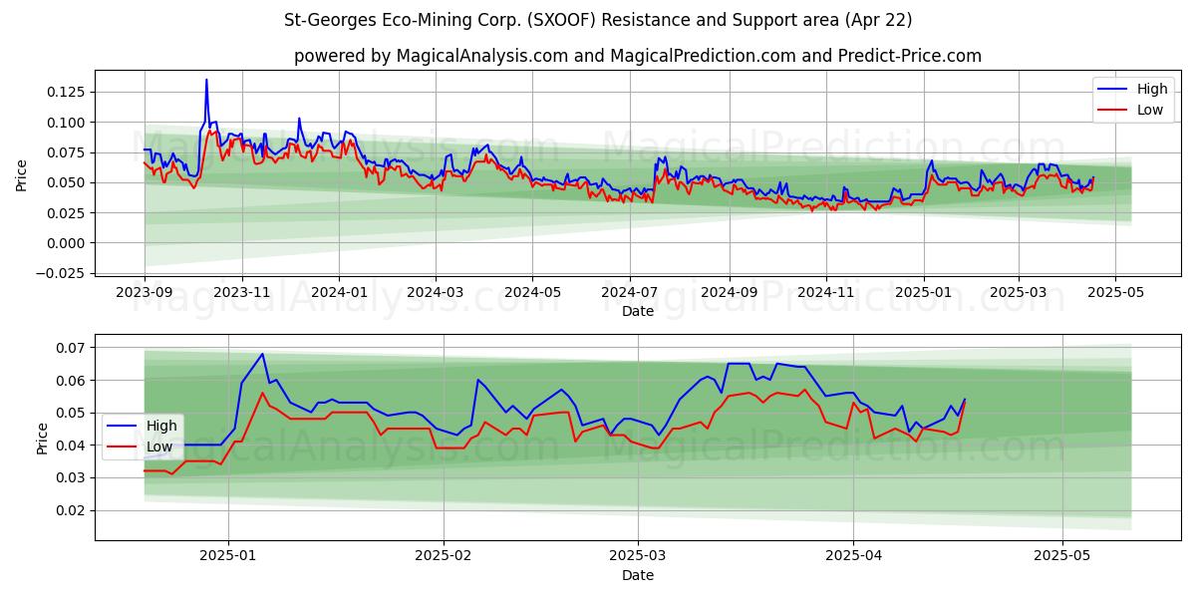Click the 0.125 y-axis tick label

(68, 92)
